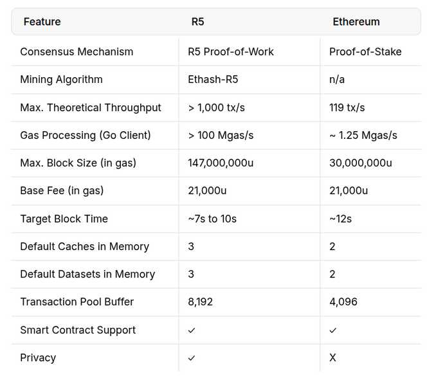The width and height of the screenshot is (427, 376).
Task: Click the R5 Smart Contract Support checkmark
Action: [192, 330]
